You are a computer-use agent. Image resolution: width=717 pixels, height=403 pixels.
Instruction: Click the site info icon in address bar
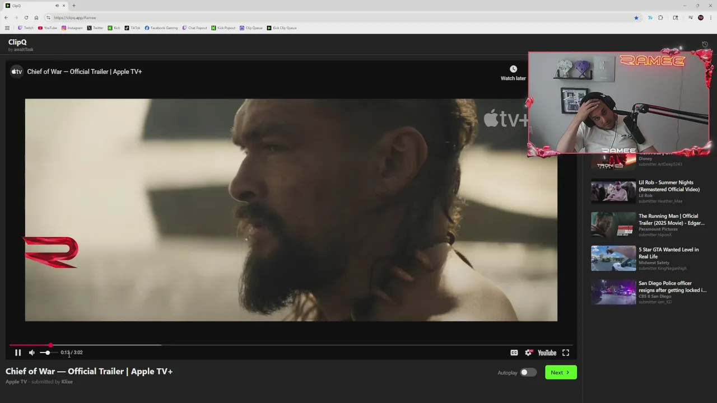pos(48,17)
